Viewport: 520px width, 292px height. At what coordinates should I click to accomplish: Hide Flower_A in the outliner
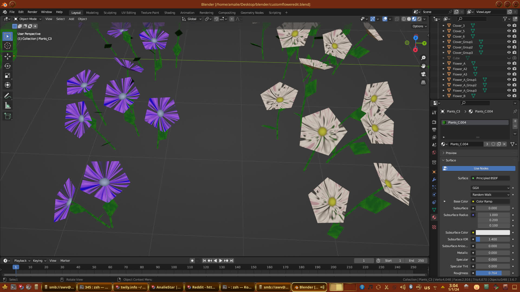509,64
